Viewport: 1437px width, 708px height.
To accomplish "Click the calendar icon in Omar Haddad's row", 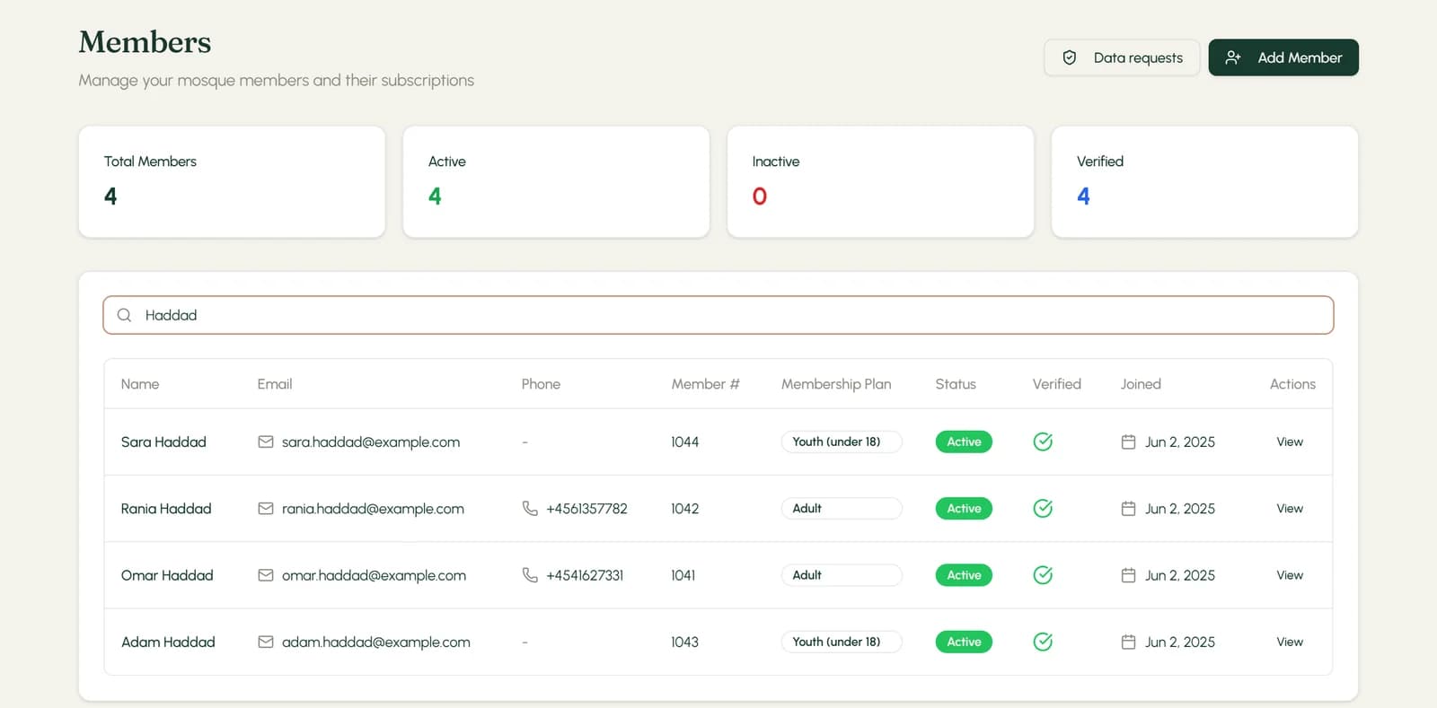I will click(1129, 575).
